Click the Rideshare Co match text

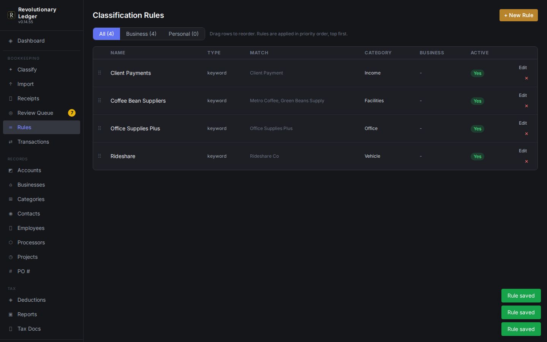tap(264, 156)
